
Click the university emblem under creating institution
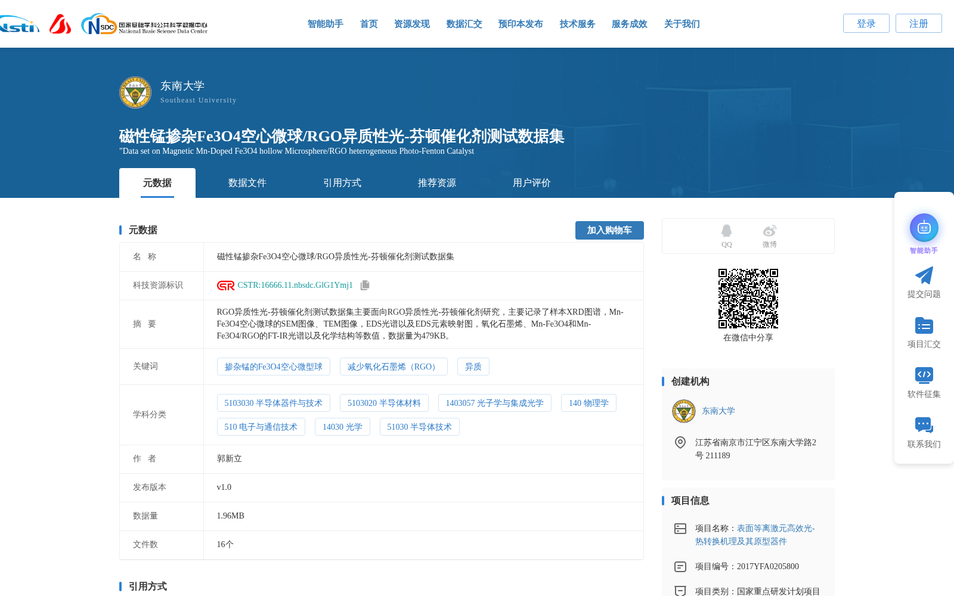tap(684, 411)
